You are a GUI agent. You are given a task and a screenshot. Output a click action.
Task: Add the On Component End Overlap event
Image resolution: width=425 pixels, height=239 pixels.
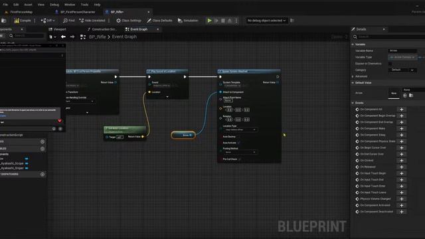tap(401, 122)
